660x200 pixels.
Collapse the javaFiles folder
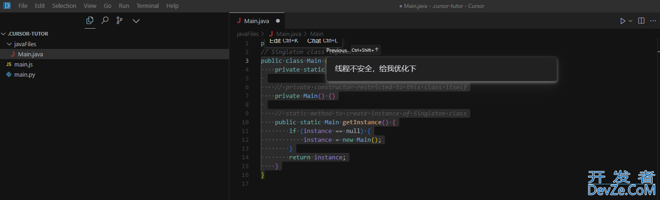(114, 44)
